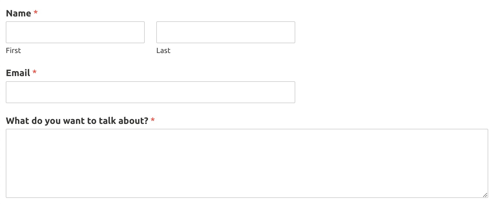This screenshot has height=204, width=494.
Task: Click the textarea resize handle
Action: point(485,195)
